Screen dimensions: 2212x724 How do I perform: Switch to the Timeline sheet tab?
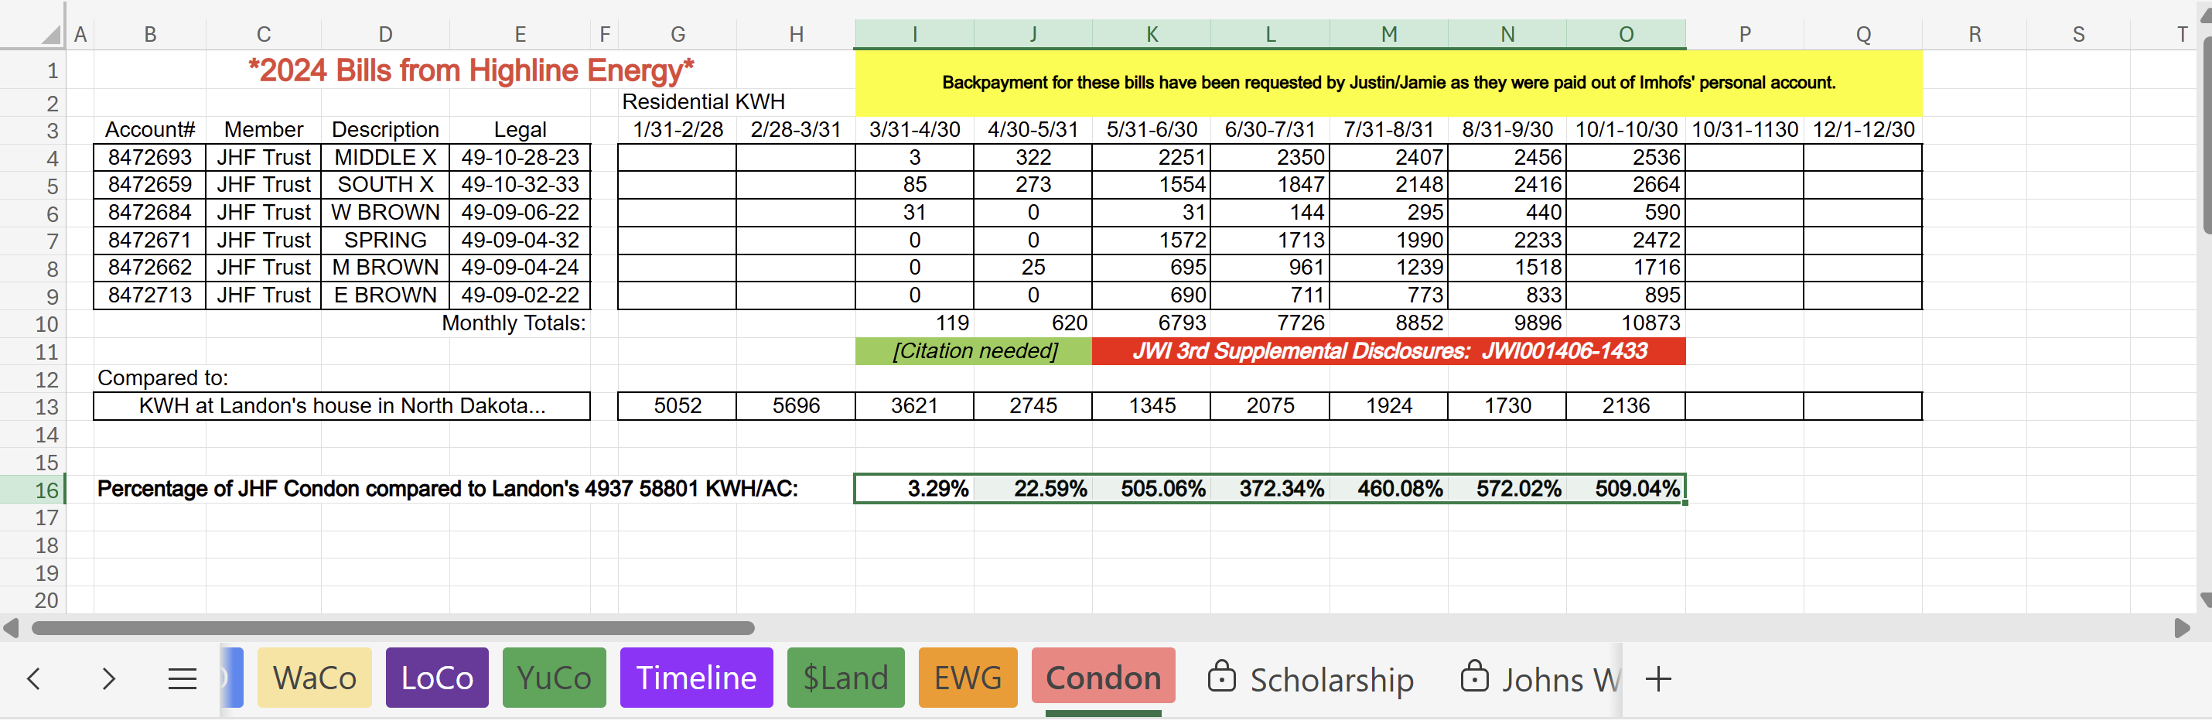click(695, 678)
